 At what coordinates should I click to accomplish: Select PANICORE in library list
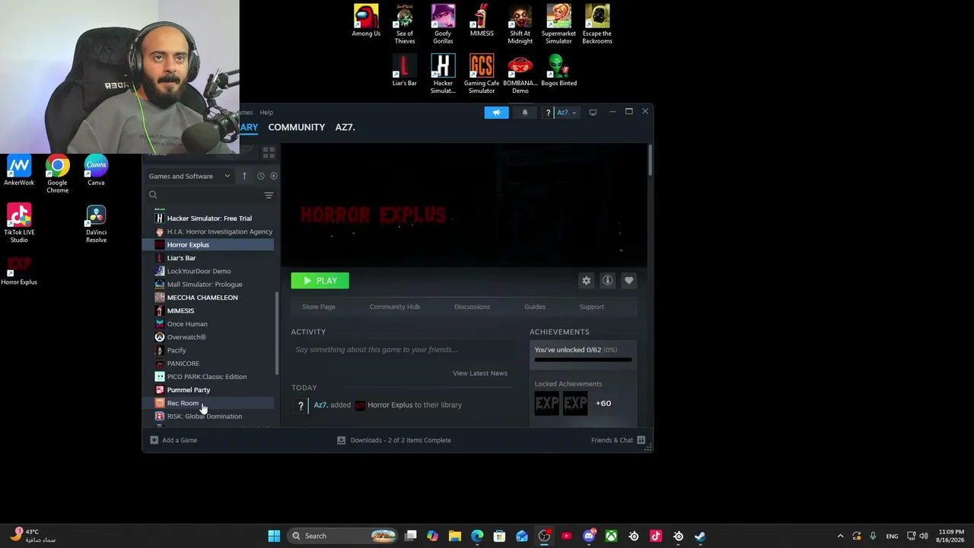(x=208, y=364)
